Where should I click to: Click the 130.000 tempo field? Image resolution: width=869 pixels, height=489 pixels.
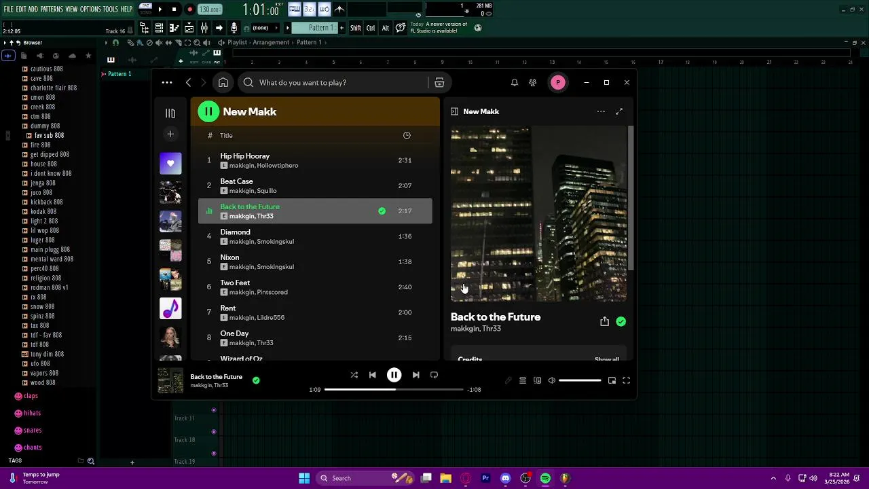coord(209,10)
